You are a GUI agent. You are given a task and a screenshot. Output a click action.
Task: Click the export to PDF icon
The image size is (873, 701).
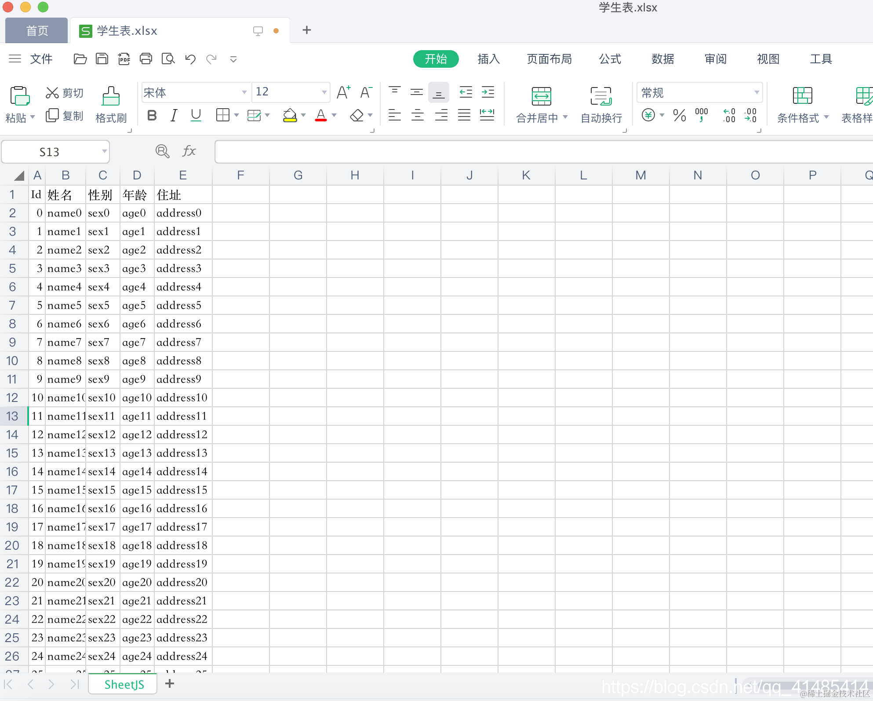124,59
